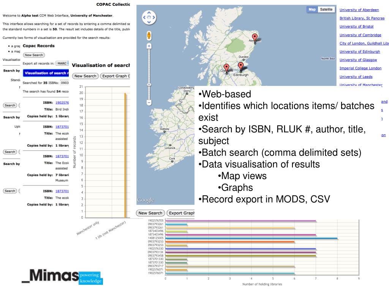Pan the map down with the arrow
Viewport: 389px width, 292px height.
[149, 22]
